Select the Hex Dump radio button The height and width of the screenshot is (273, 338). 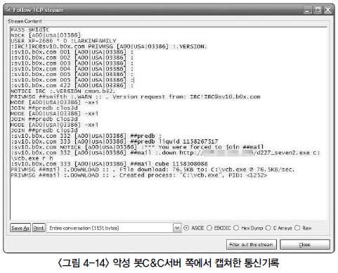point(236,228)
